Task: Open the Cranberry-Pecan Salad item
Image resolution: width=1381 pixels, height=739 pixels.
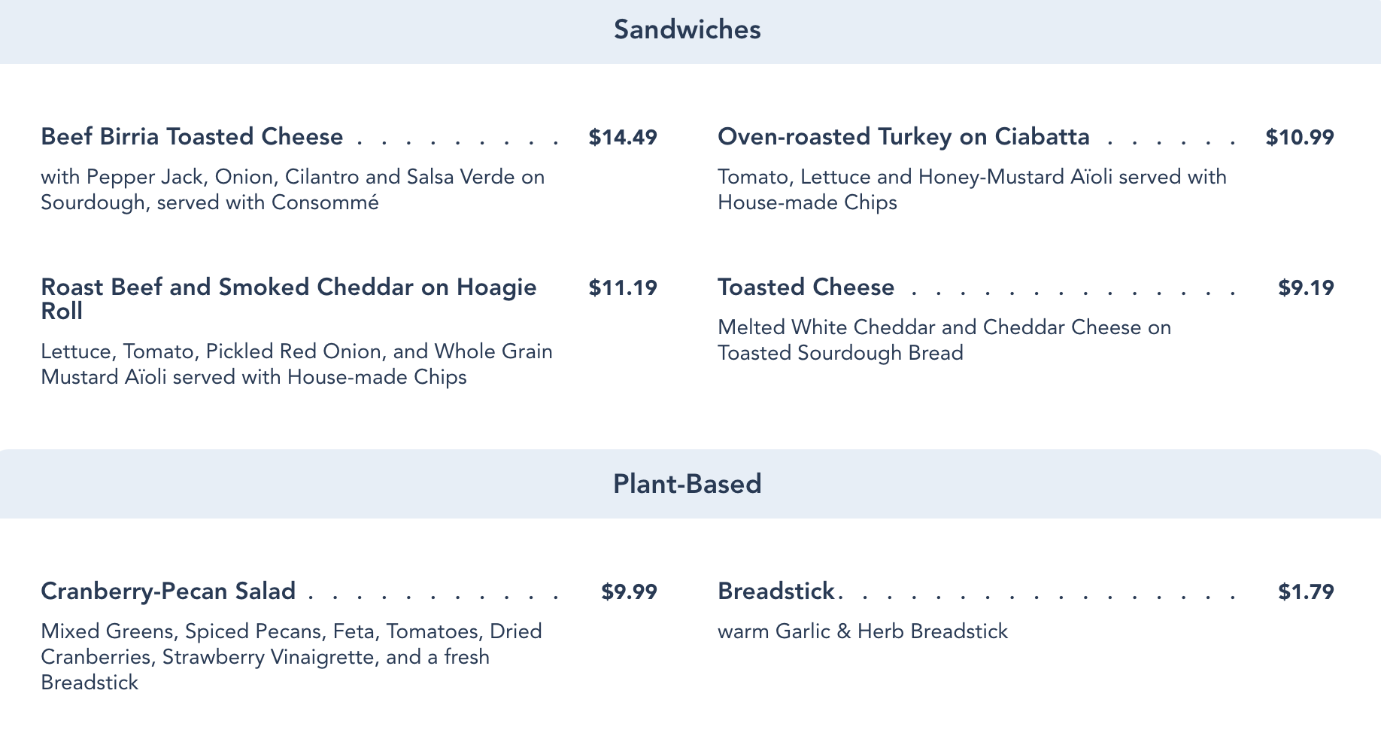Action: (168, 592)
